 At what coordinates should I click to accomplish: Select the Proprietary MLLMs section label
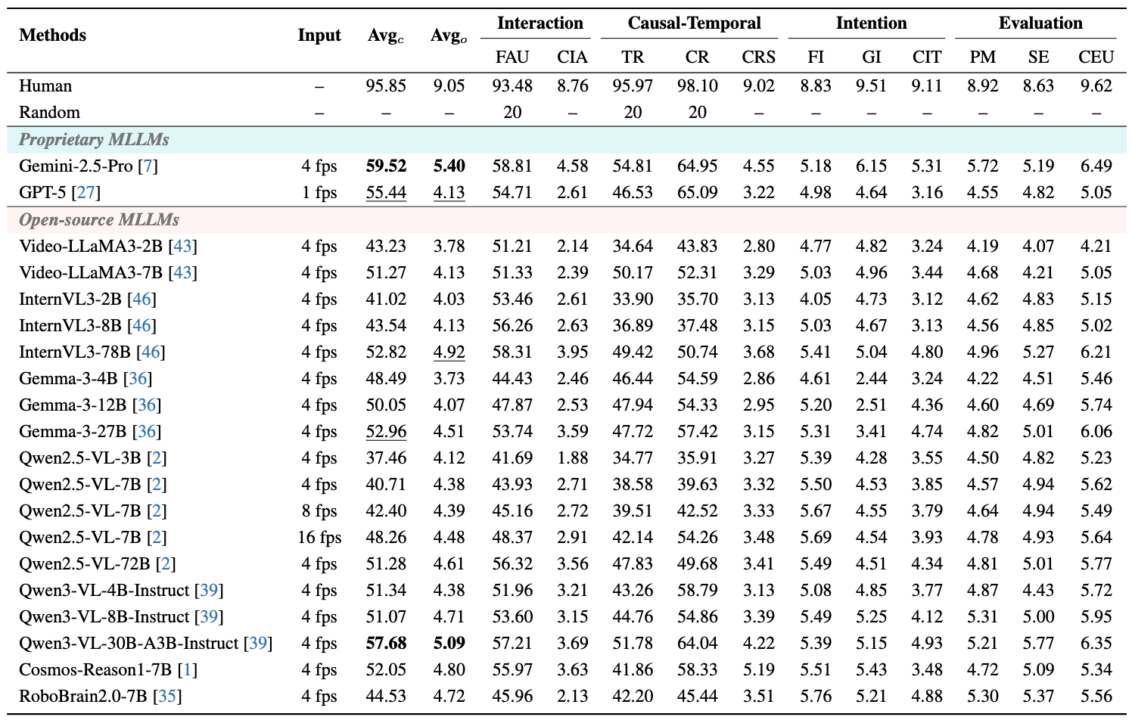coord(94,140)
